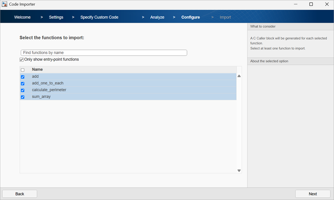Select the Analyze step
This screenshot has width=334, height=200.
[x=157, y=17]
